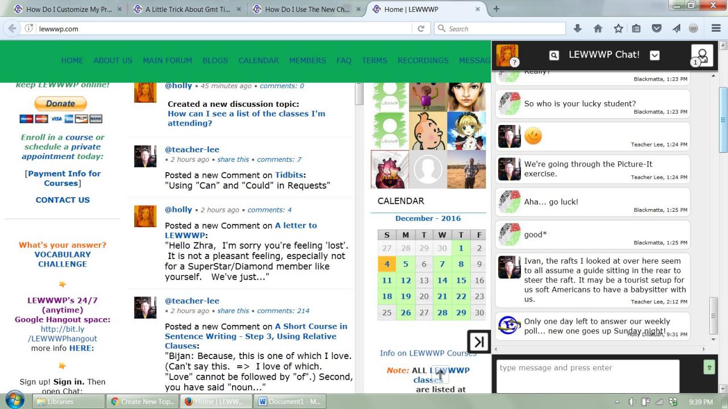728x409 pixels.
Task: Follow the bit.ly LEWWWPhangout link
Action: [x=63, y=334]
